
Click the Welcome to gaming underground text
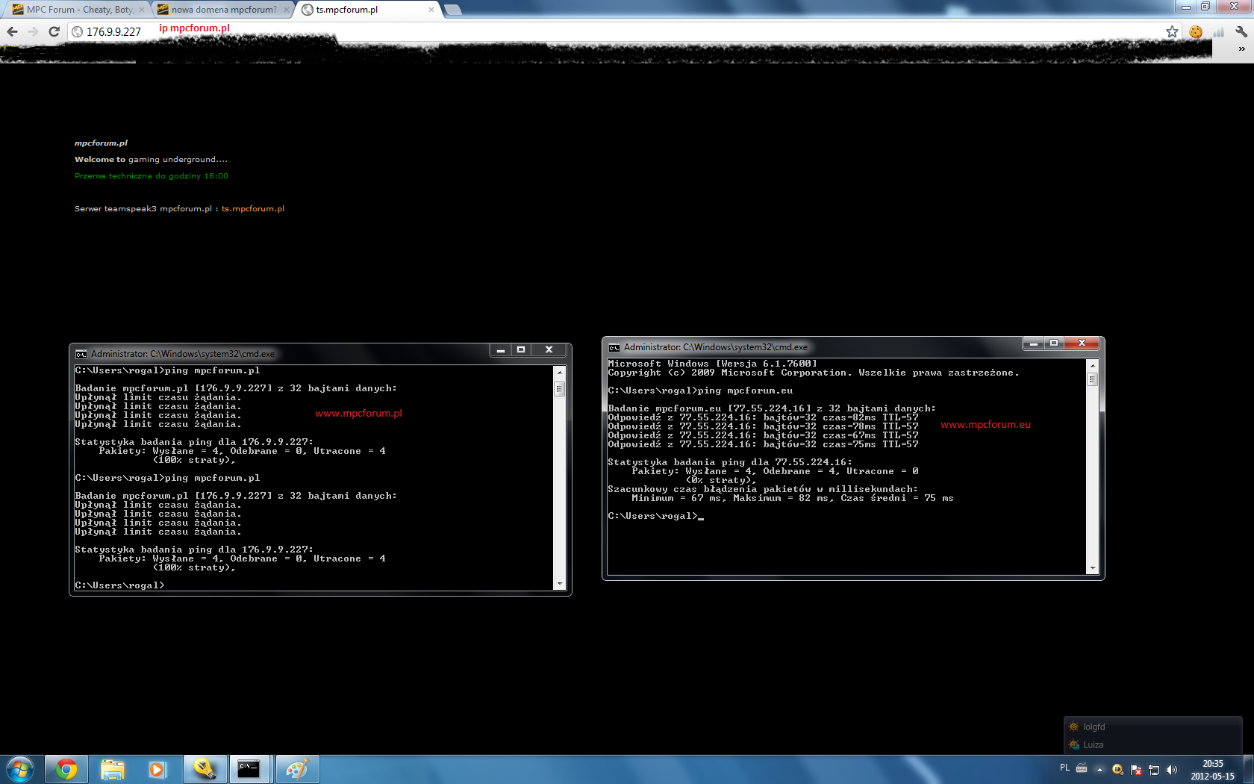click(151, 159)
